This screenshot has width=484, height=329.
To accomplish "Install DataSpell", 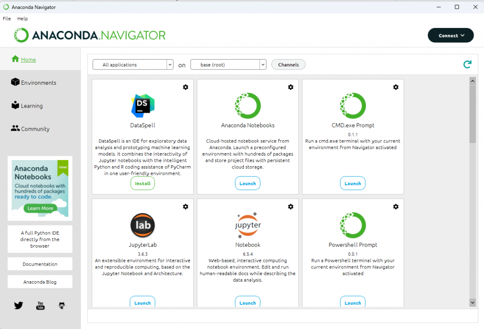I will [x=143, y=183].
